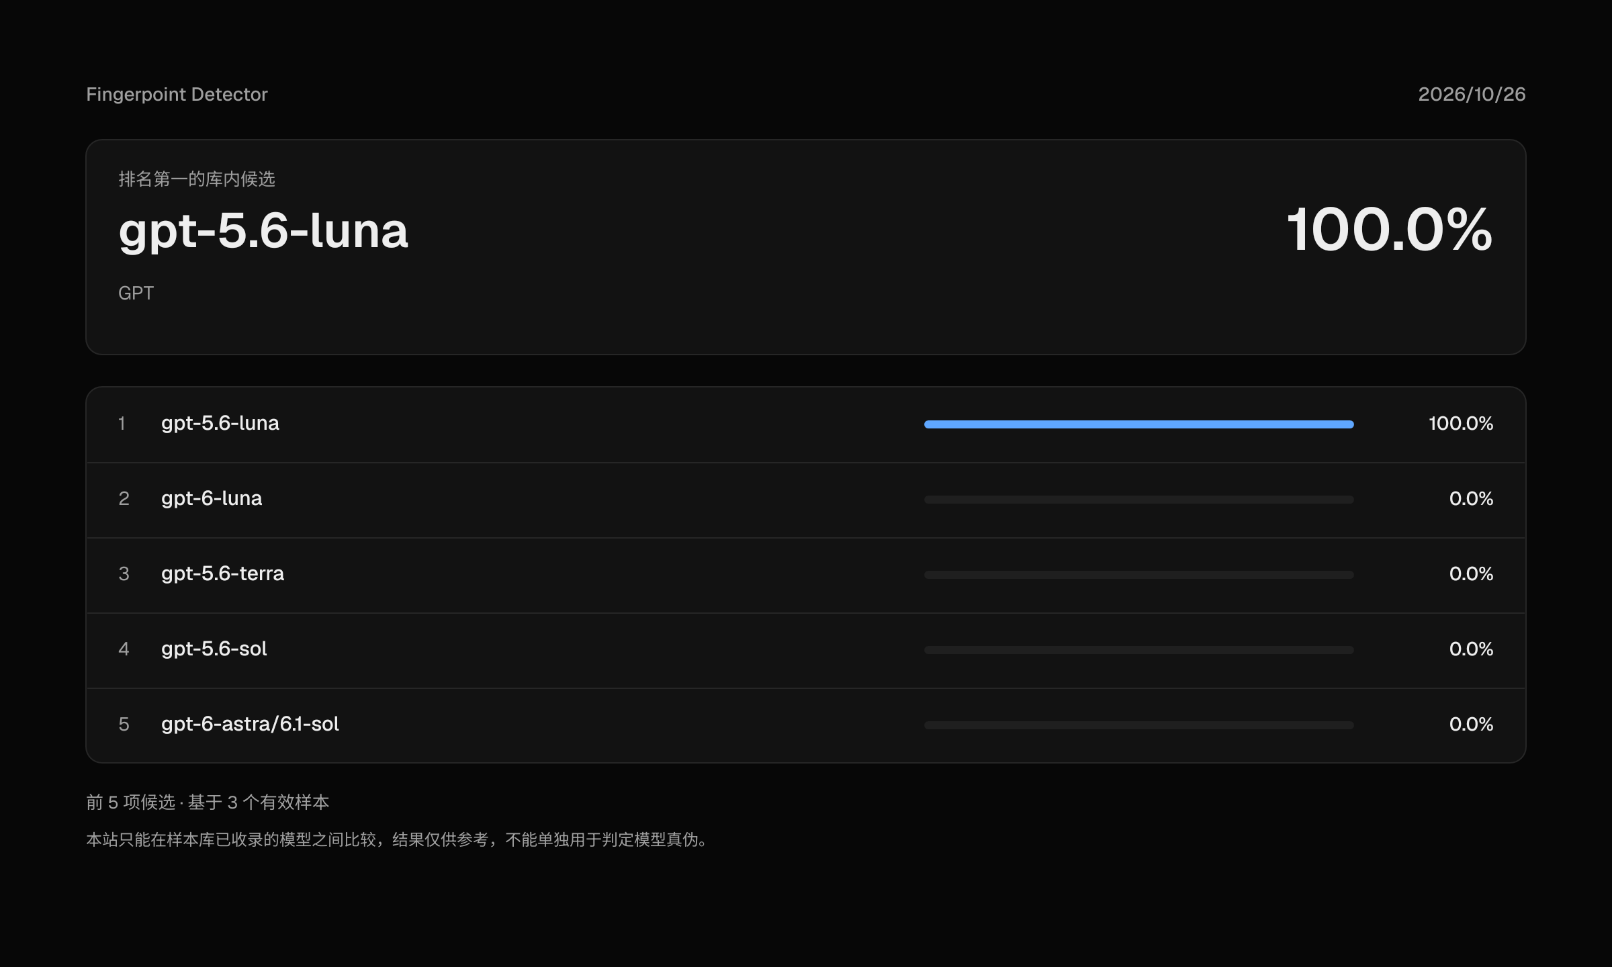Click the gpt-5.6-terra progress bar
Image resolution: width=1612 pixels, height=967 pixels.
point(1139,575)
